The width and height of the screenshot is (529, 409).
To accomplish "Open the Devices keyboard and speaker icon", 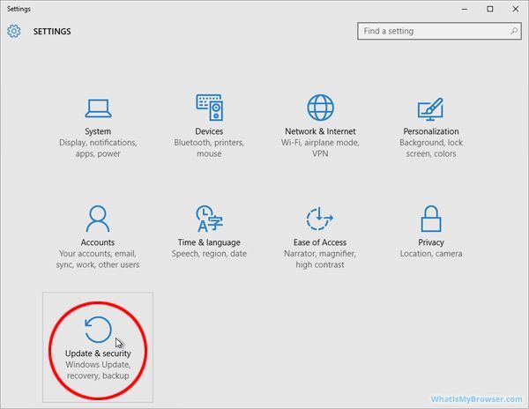I will (x=209, y=108).
